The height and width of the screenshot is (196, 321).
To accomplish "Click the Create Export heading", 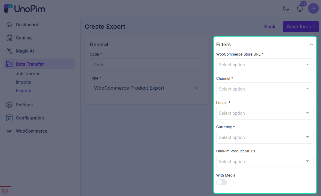I will click(105, 27).
